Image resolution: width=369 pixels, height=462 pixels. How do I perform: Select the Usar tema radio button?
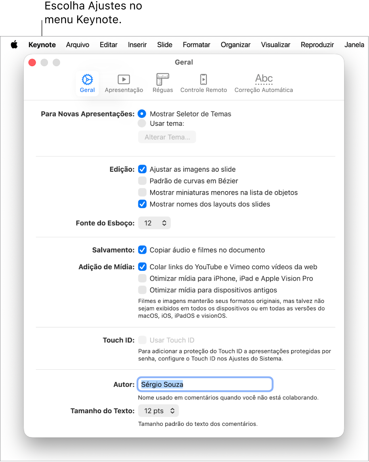(142, 123)
